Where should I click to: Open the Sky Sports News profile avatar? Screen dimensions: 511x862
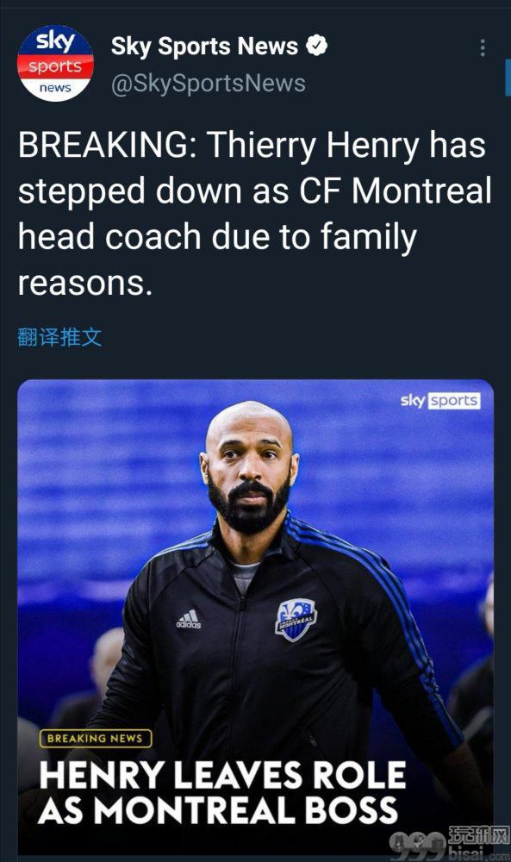[x=55, y=63]
